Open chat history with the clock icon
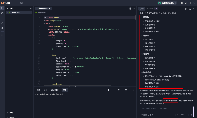197x118 pixels. pos(190,9)
